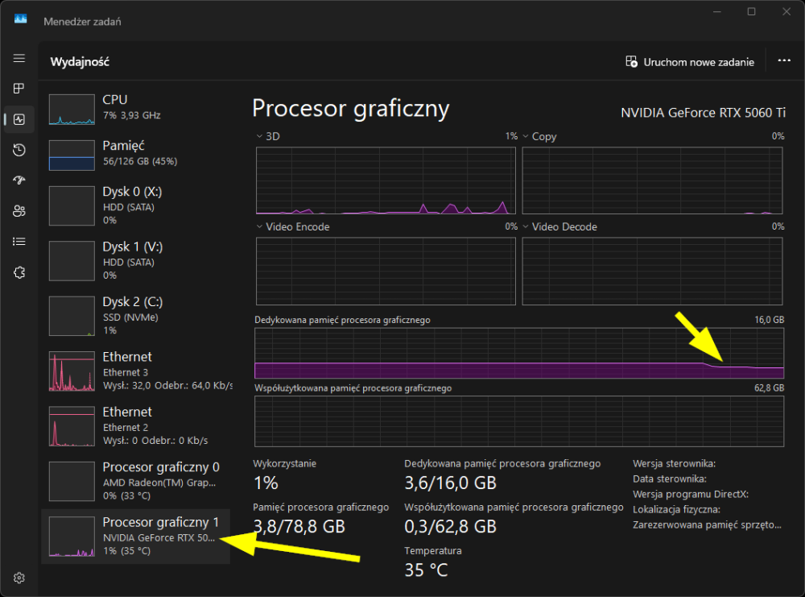Maximize the Task Manager window
Screen dimensions: 805x597
click(751, 11)
